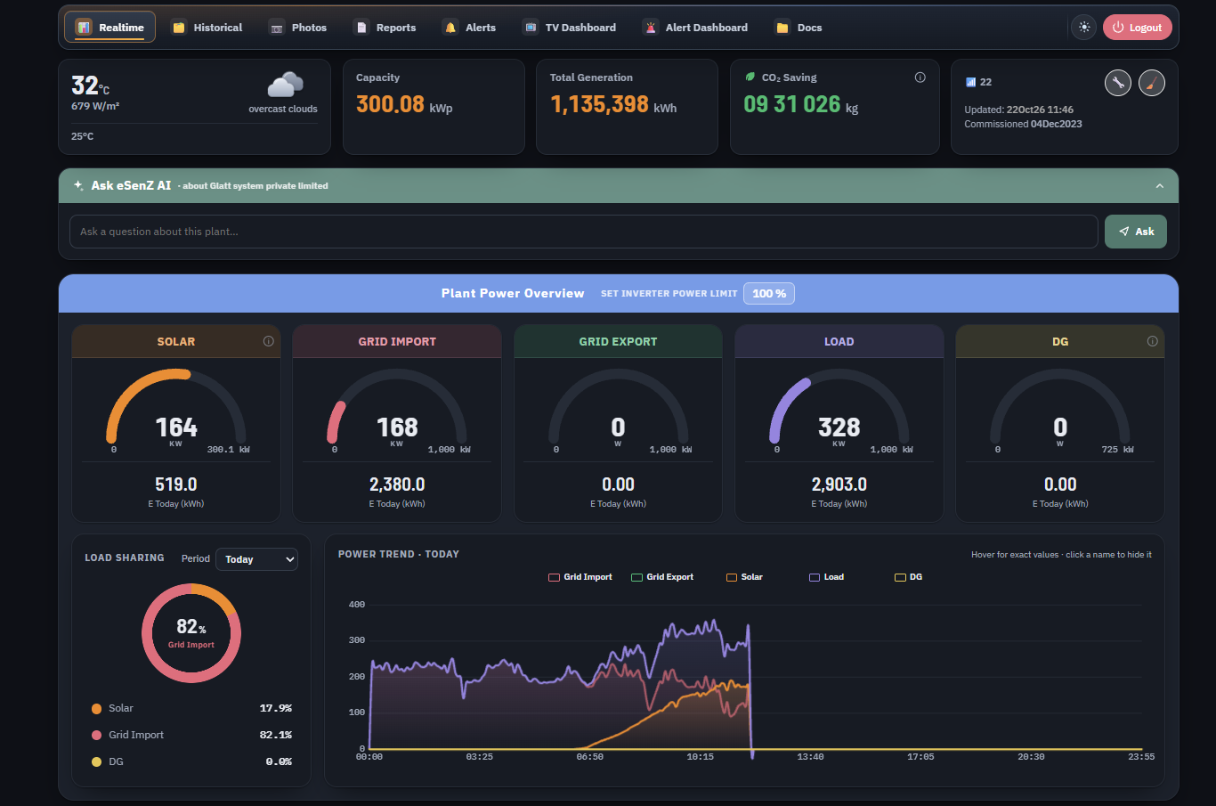Click the wrench maintenance icon
Image resolution: width=1216 pixels, height=806 pixels.
[1118, 83]
